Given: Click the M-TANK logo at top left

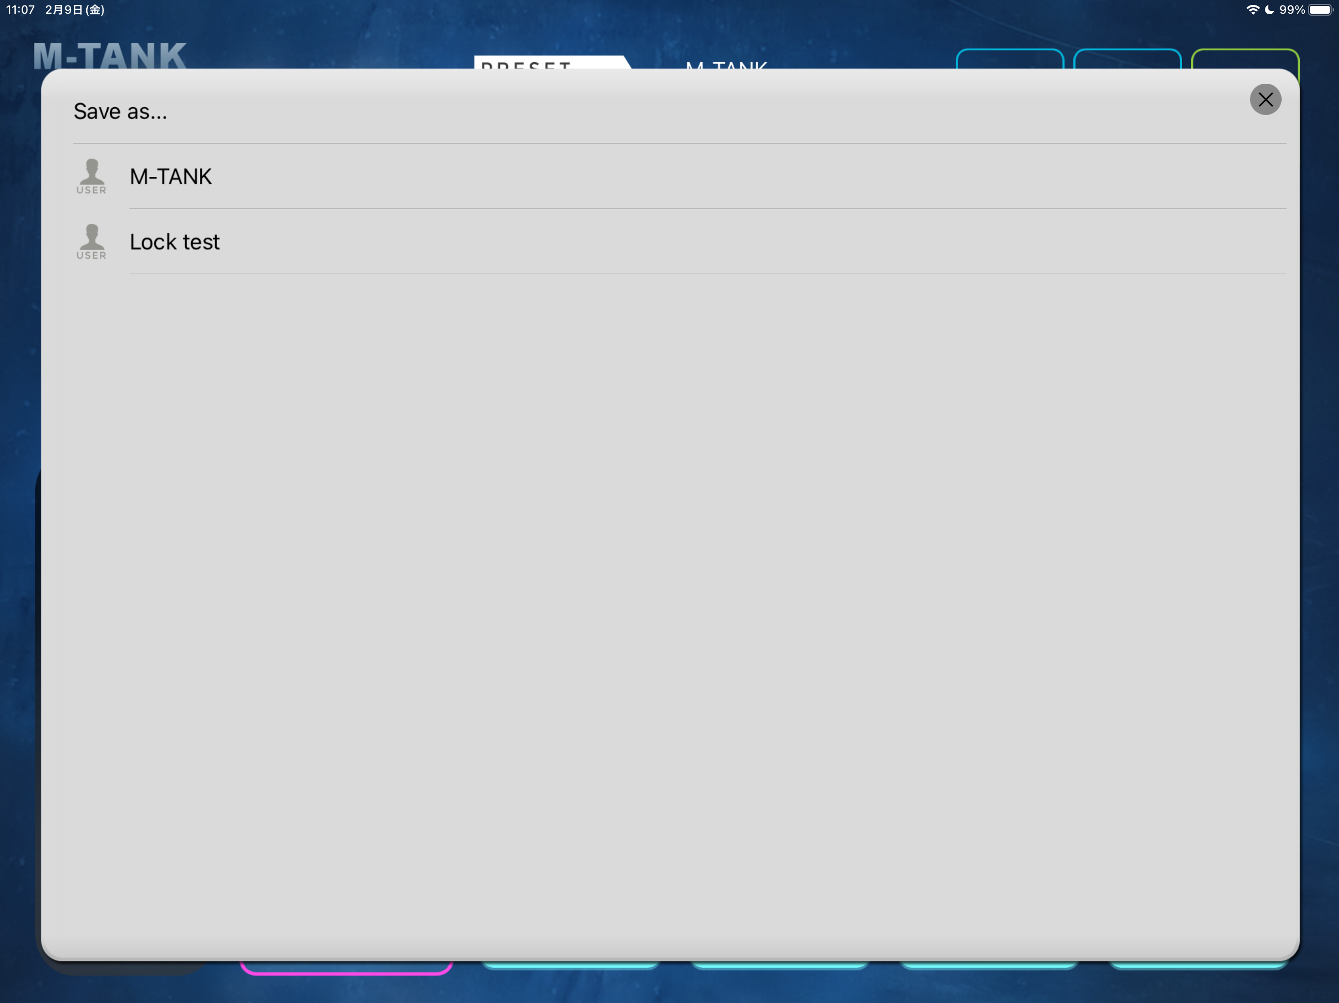Looking at the screenshot, I should (x=110, y=55).
